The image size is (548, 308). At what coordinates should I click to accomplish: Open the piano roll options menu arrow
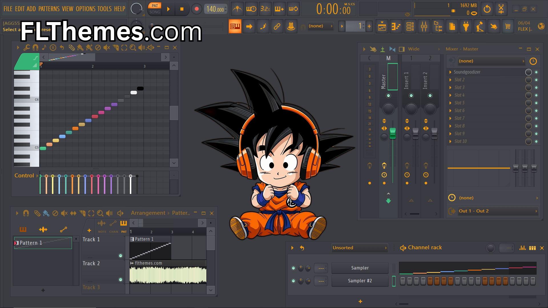point(18,48)
